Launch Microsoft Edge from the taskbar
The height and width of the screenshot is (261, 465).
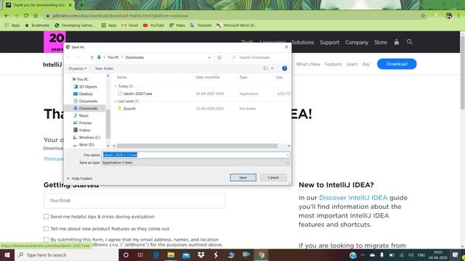click(x=156, y=254)
